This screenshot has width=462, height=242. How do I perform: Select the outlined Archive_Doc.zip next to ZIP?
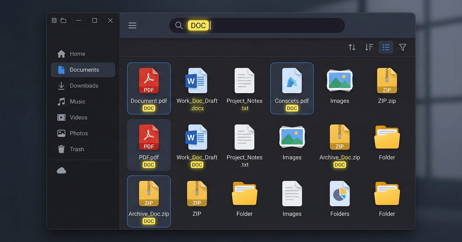pyautogui.click(x=149, y=201)
